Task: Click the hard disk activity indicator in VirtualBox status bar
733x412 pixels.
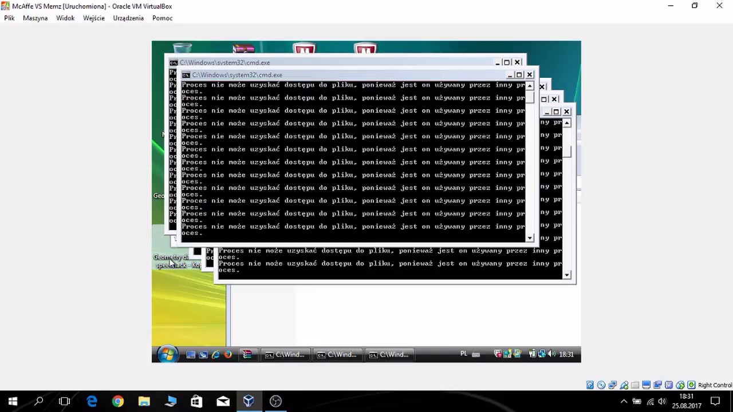Action: click(590, 385)
